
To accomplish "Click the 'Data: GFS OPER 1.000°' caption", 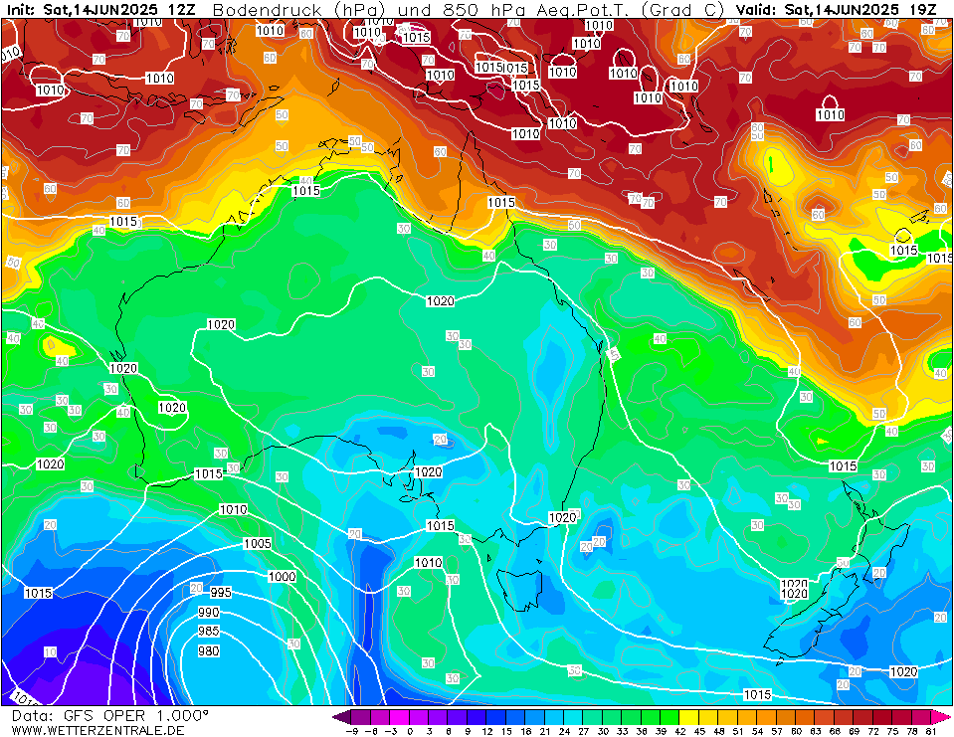I will coord(109,715).
